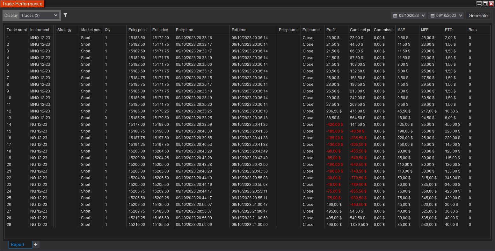
Task: Click the red loss value -10,00 $
Action: click(x=334, y=185)
